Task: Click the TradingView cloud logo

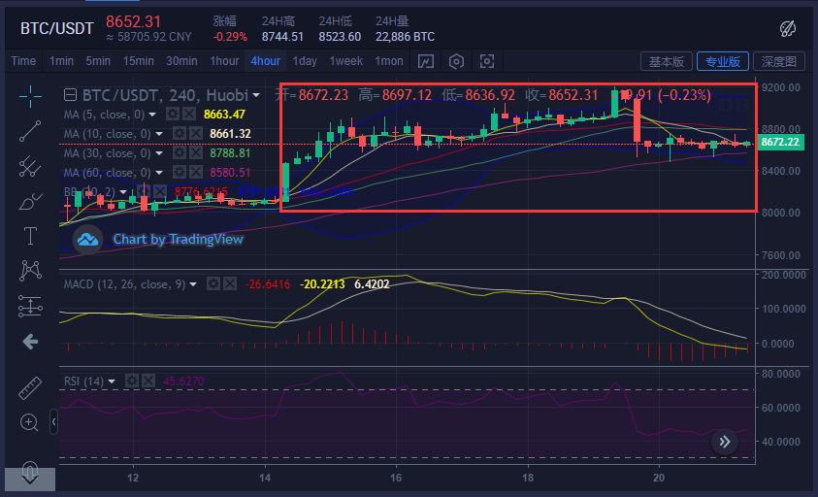Action: [87, 240]
